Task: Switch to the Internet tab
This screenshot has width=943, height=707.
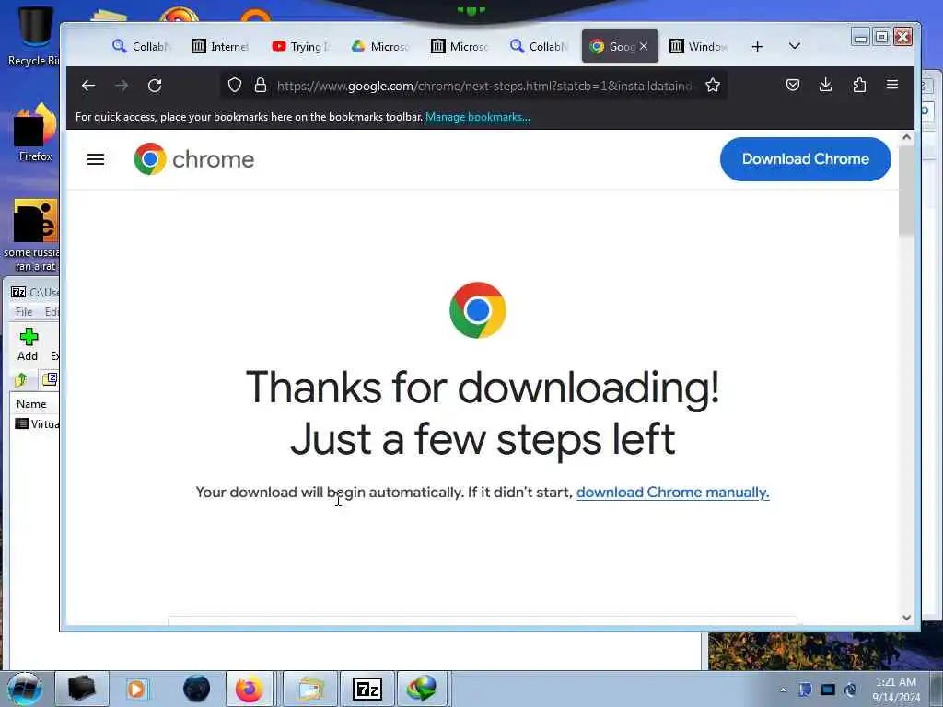Action: [x=220, y=46]
